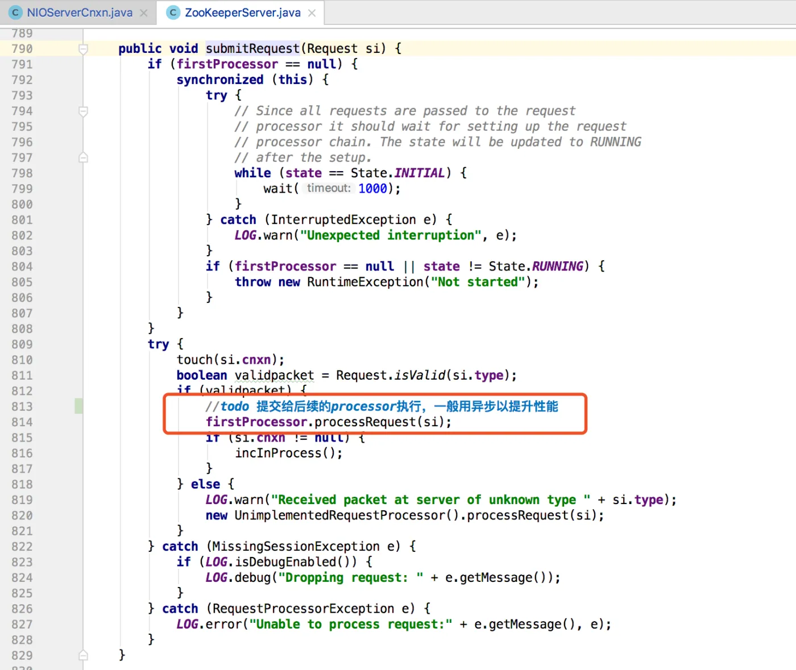Click line number 813 in the gutter

pyautogui.click(x=22, y=406)
